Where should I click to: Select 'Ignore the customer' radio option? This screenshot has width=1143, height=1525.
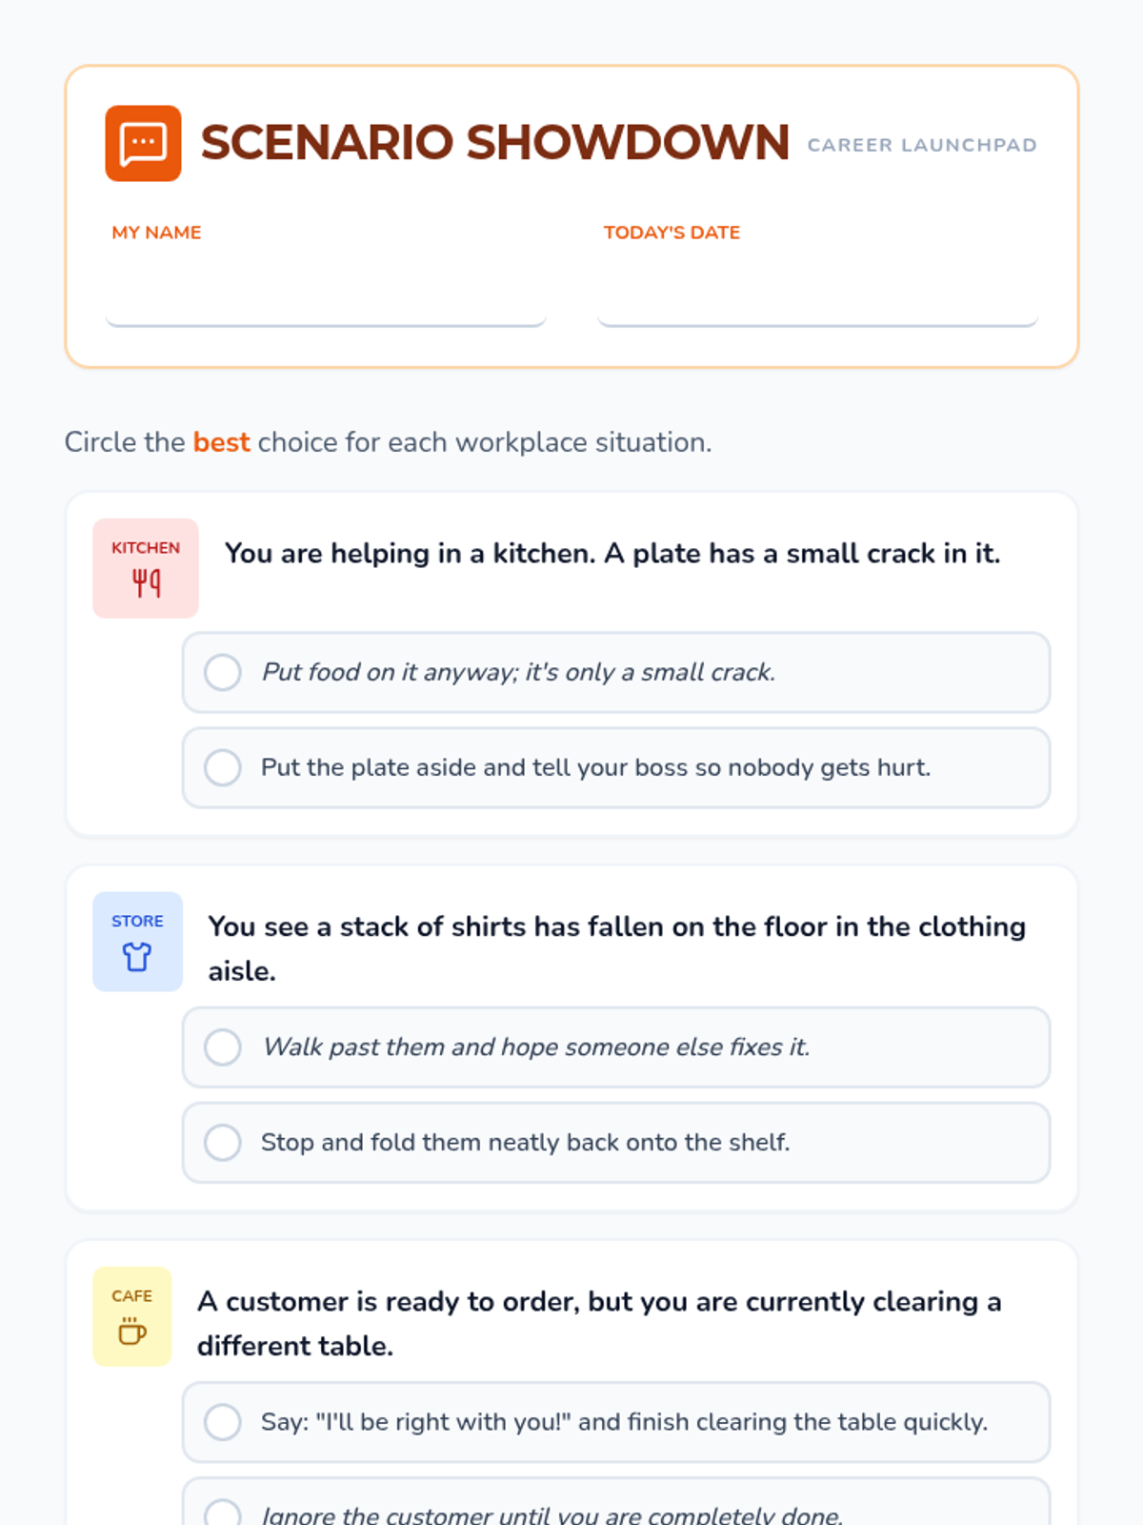(223, 1515)
